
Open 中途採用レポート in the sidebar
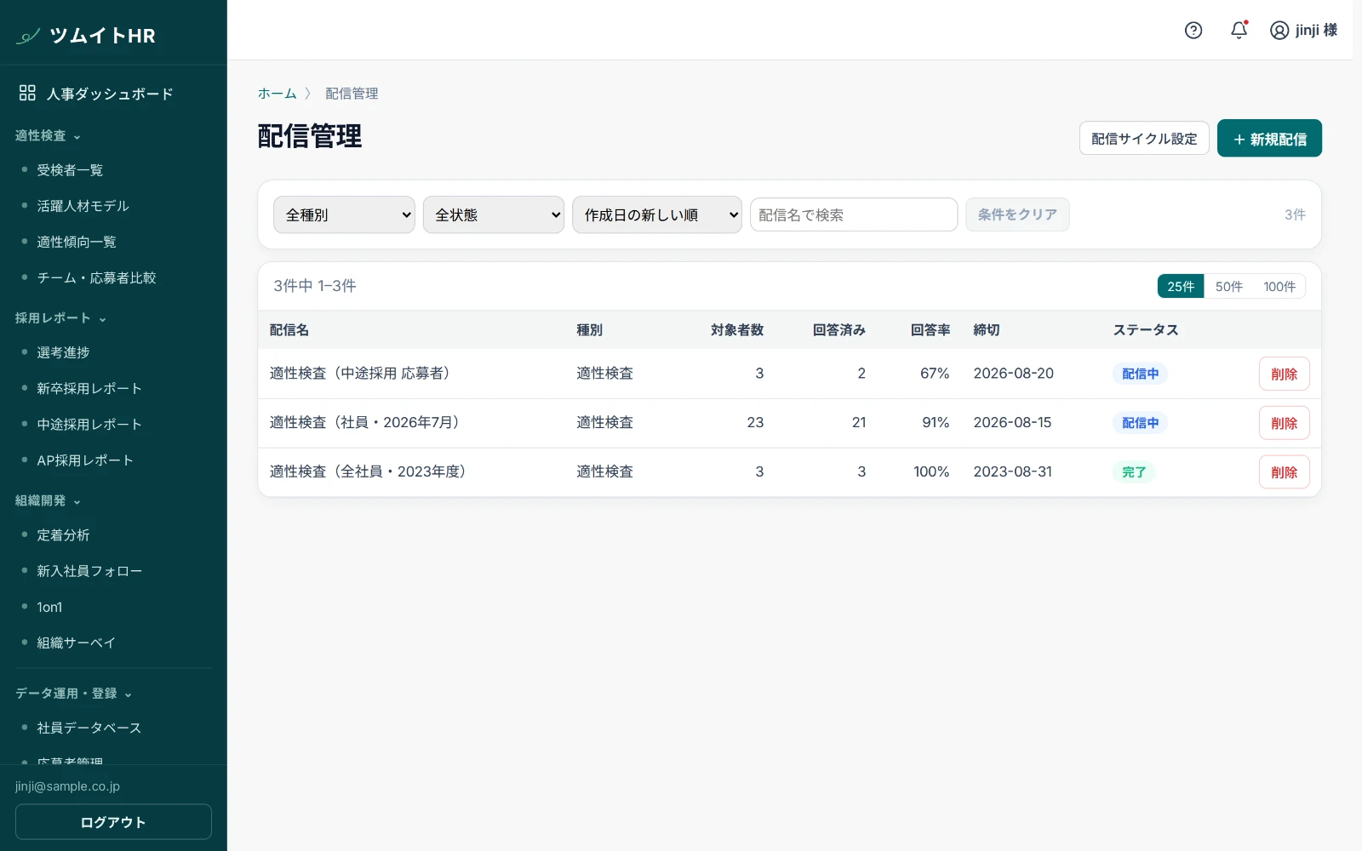[89, 424]
